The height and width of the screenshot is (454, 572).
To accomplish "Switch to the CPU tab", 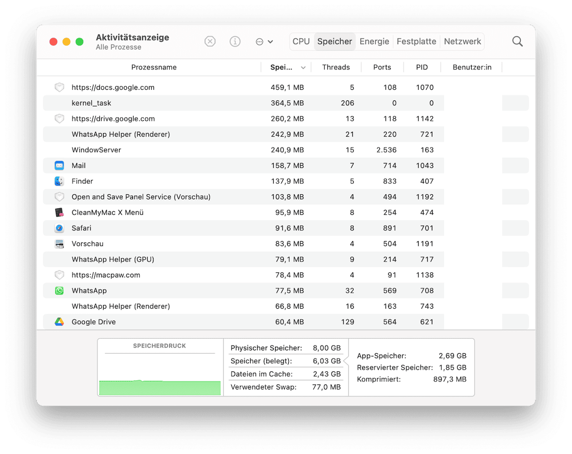I will tap(301, 41).
